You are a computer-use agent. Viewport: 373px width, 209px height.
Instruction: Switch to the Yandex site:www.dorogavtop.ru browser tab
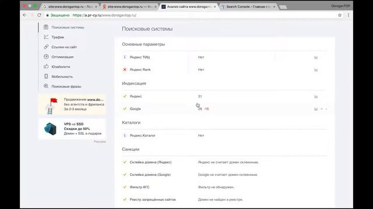(129, 6)
